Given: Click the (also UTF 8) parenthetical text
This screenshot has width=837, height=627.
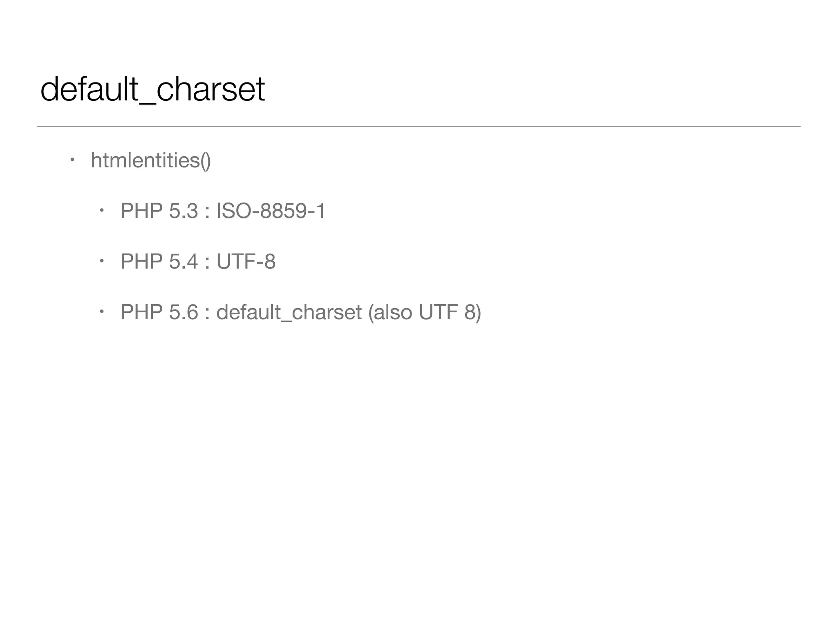Looking at the screenshot, I should click(424, 312).
